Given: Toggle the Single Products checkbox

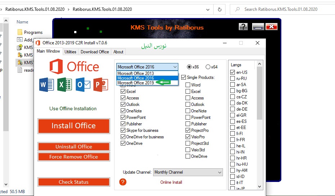Looking at the screenshot, I should click(184, 77).
